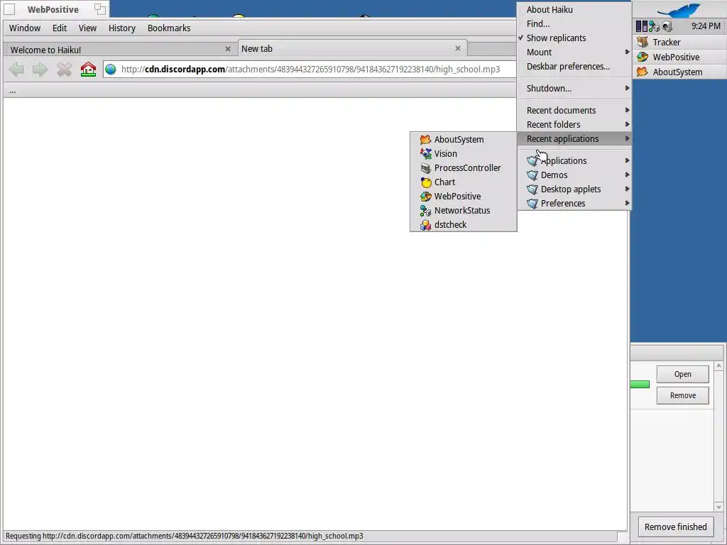This screenshot has width=727, height=545.
Task: Expand the Shutdown... submenu
Action: (574, 89)
